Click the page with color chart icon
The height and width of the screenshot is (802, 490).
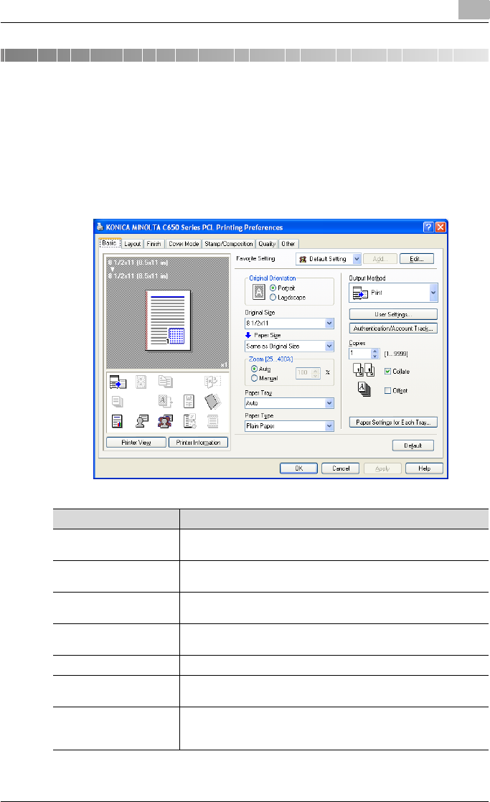pyautogui.click(x=117, y=421)
